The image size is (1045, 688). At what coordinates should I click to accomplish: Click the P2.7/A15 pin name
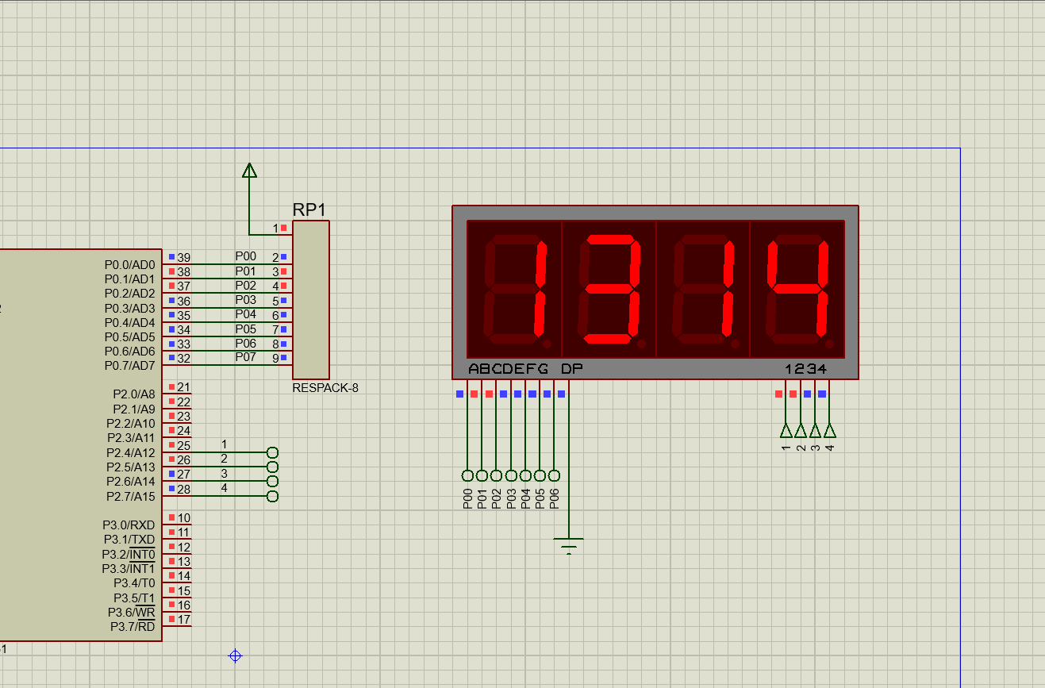point(131,496)
